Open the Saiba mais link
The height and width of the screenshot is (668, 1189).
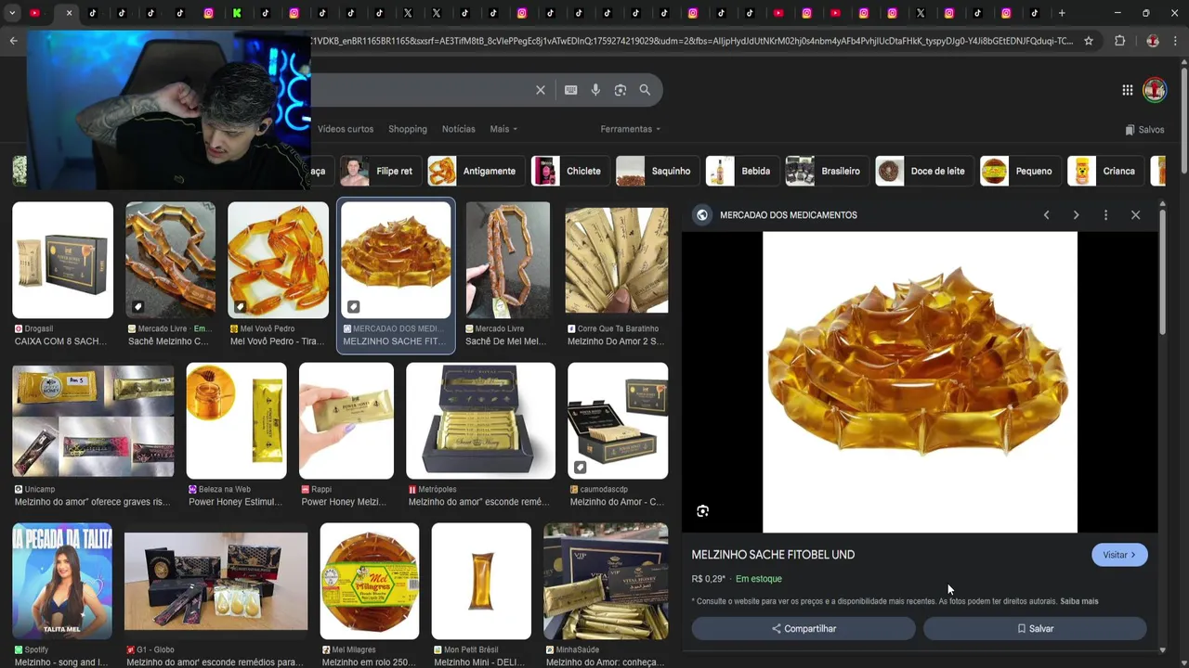1079,601
